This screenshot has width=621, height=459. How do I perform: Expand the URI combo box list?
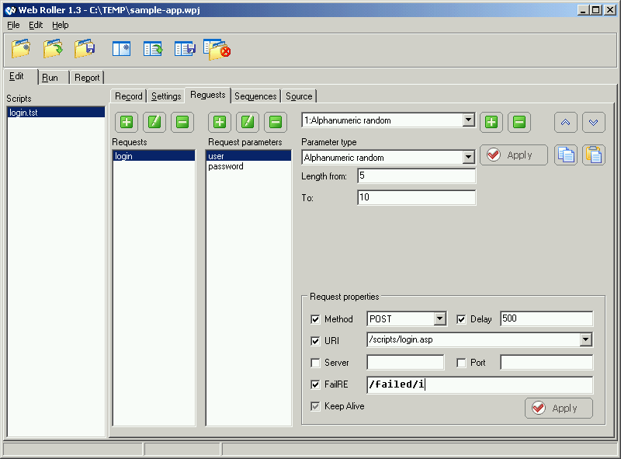(586, 339)
